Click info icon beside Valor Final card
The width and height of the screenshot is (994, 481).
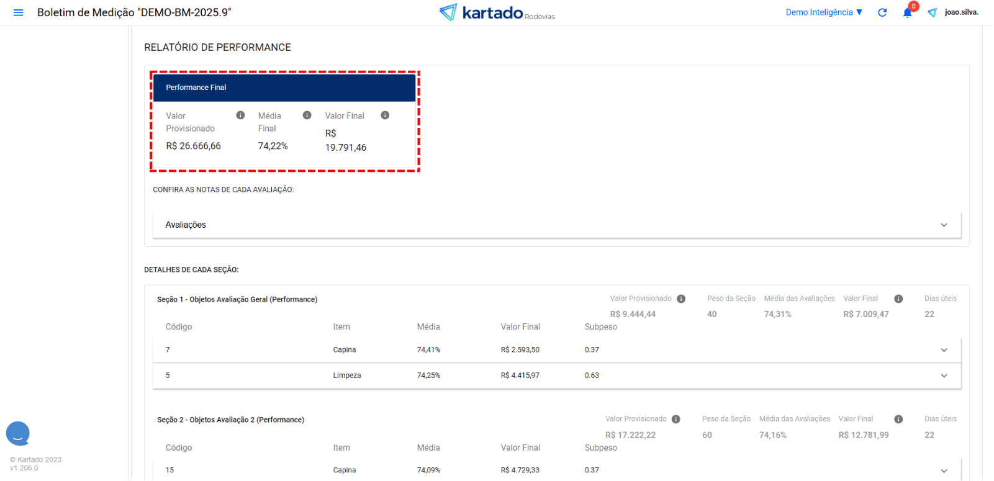[x=385, y=115]
